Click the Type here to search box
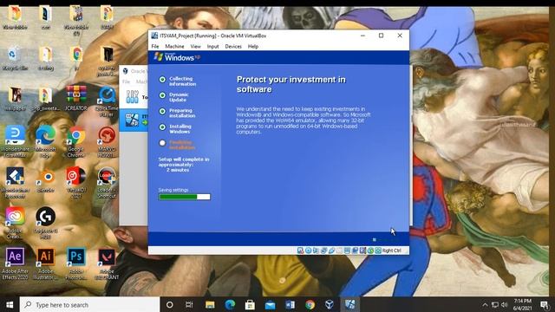555x312 pixels. pyautogui.click(x=89, y=304)
